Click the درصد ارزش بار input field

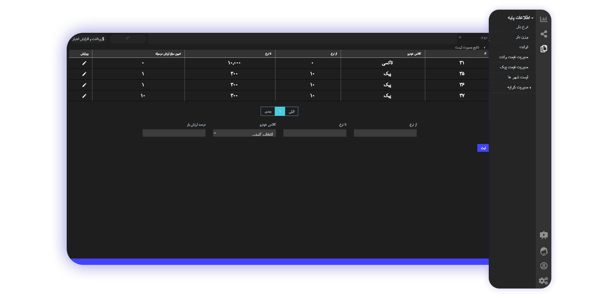(174, 133)
